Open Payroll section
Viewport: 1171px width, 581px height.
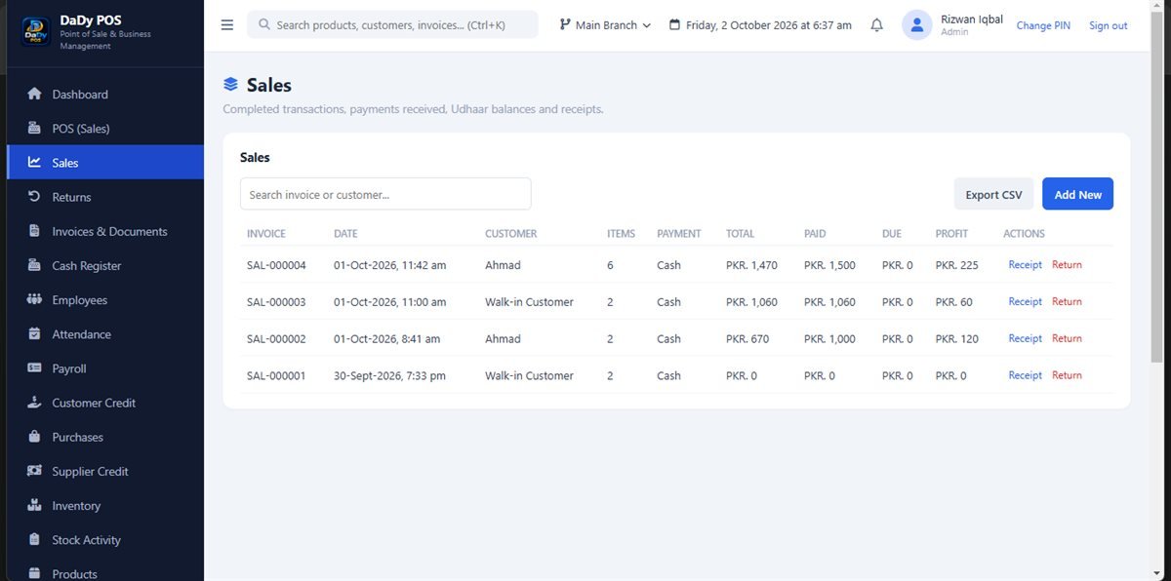[105, 368]
